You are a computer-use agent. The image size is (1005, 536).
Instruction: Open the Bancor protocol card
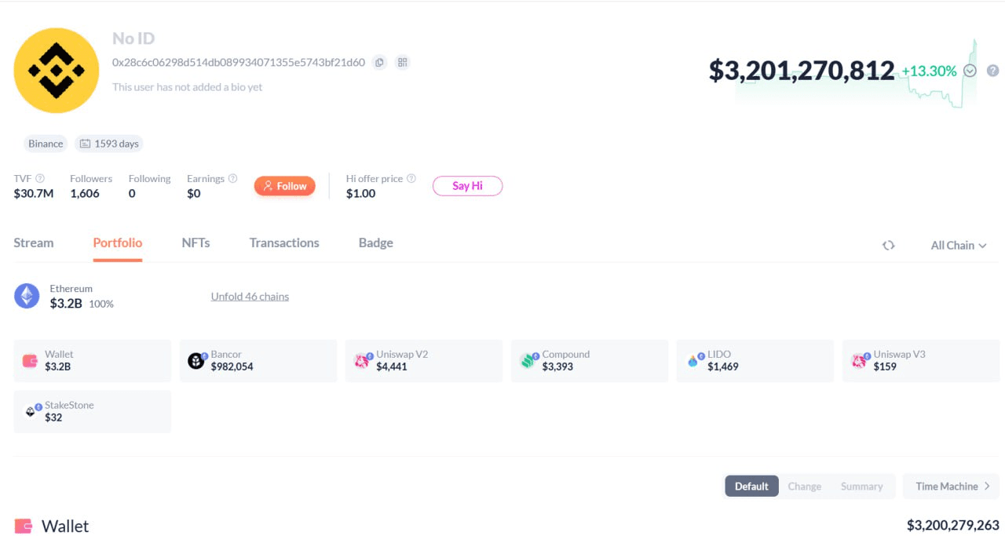coord(258,361)
